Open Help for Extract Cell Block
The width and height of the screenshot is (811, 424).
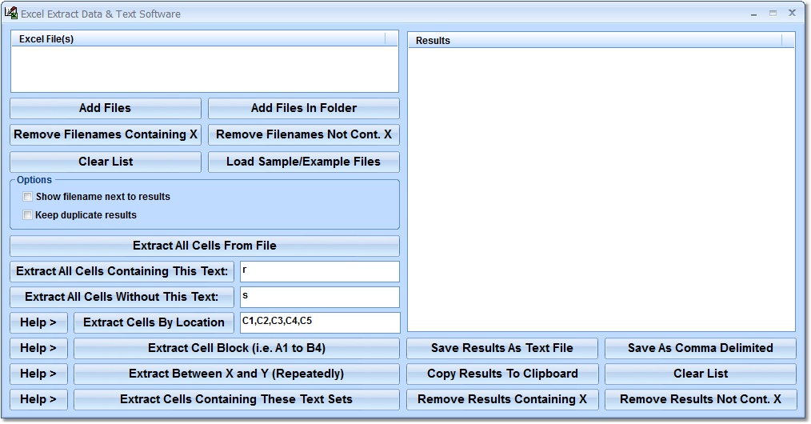pos(39,348)
